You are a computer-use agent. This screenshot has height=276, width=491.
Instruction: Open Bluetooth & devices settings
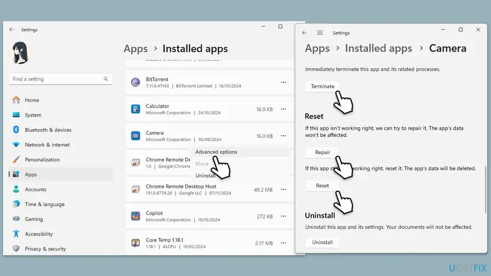pyautogui.click(x=60, y=130)
